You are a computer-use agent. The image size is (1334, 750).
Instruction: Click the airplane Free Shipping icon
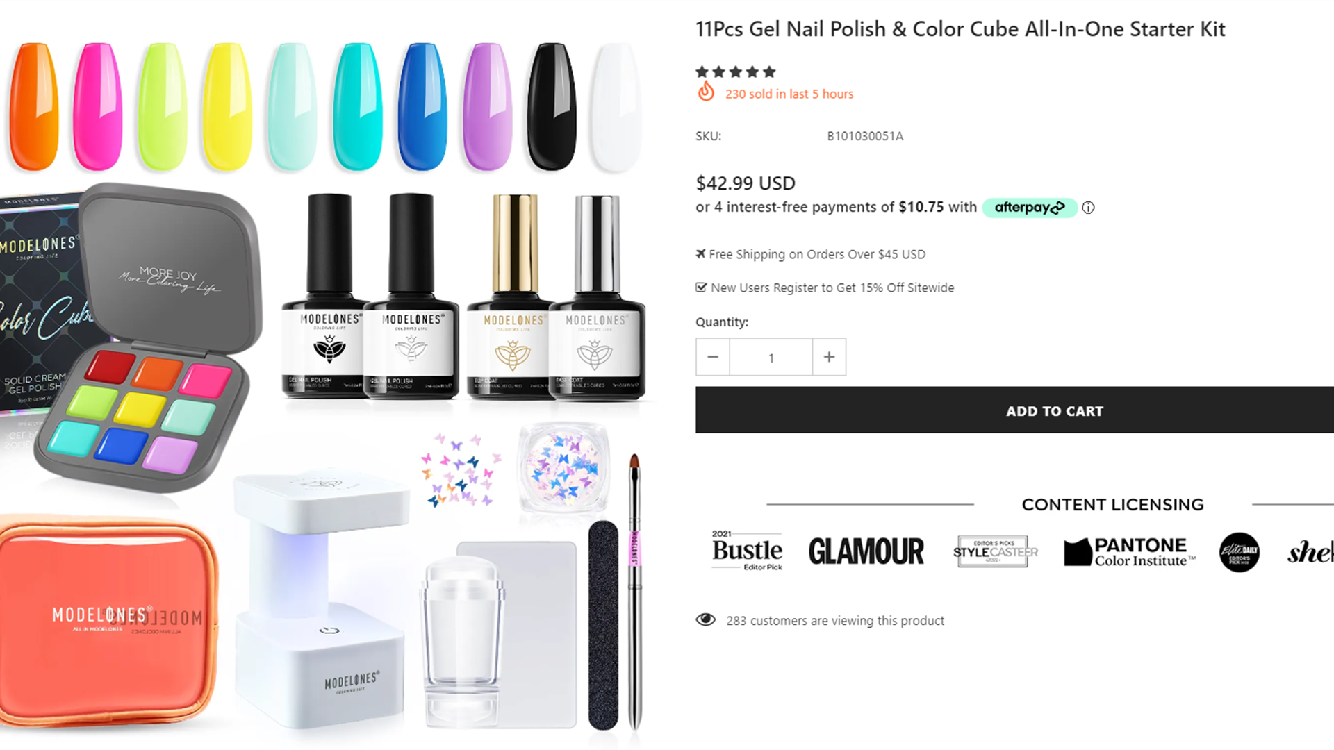(701, 253)
